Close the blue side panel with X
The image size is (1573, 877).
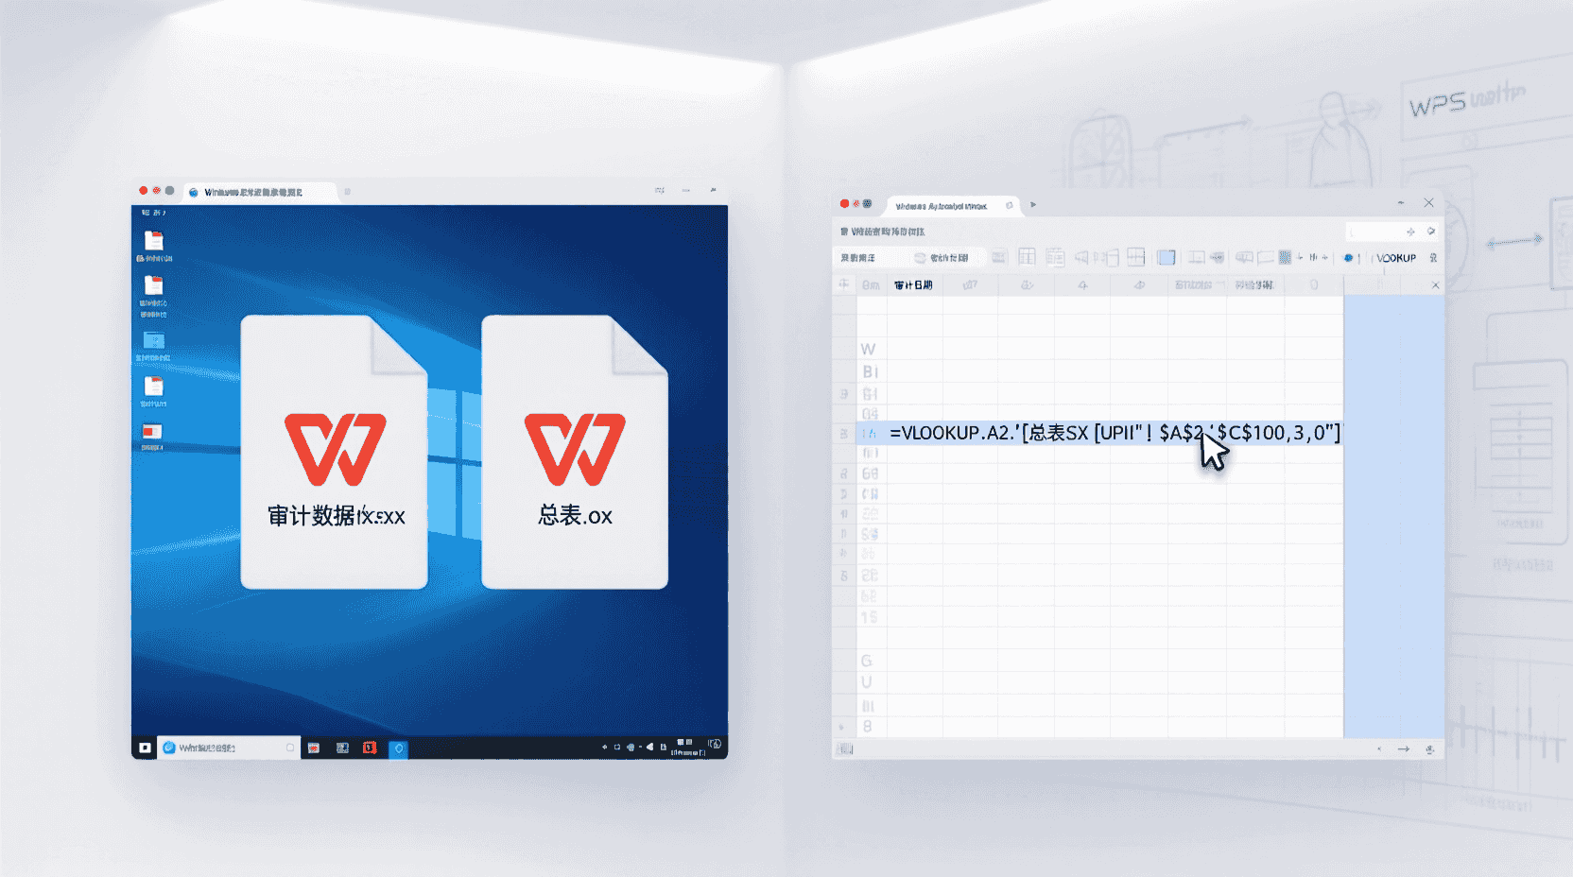click(x=1435, y=284)
